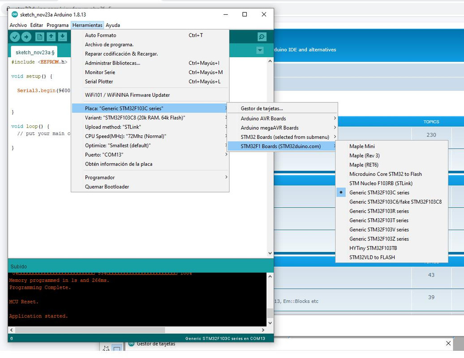Choose Archivo de programa
This screenshot has width=464, height=358.
pos(150,45)
